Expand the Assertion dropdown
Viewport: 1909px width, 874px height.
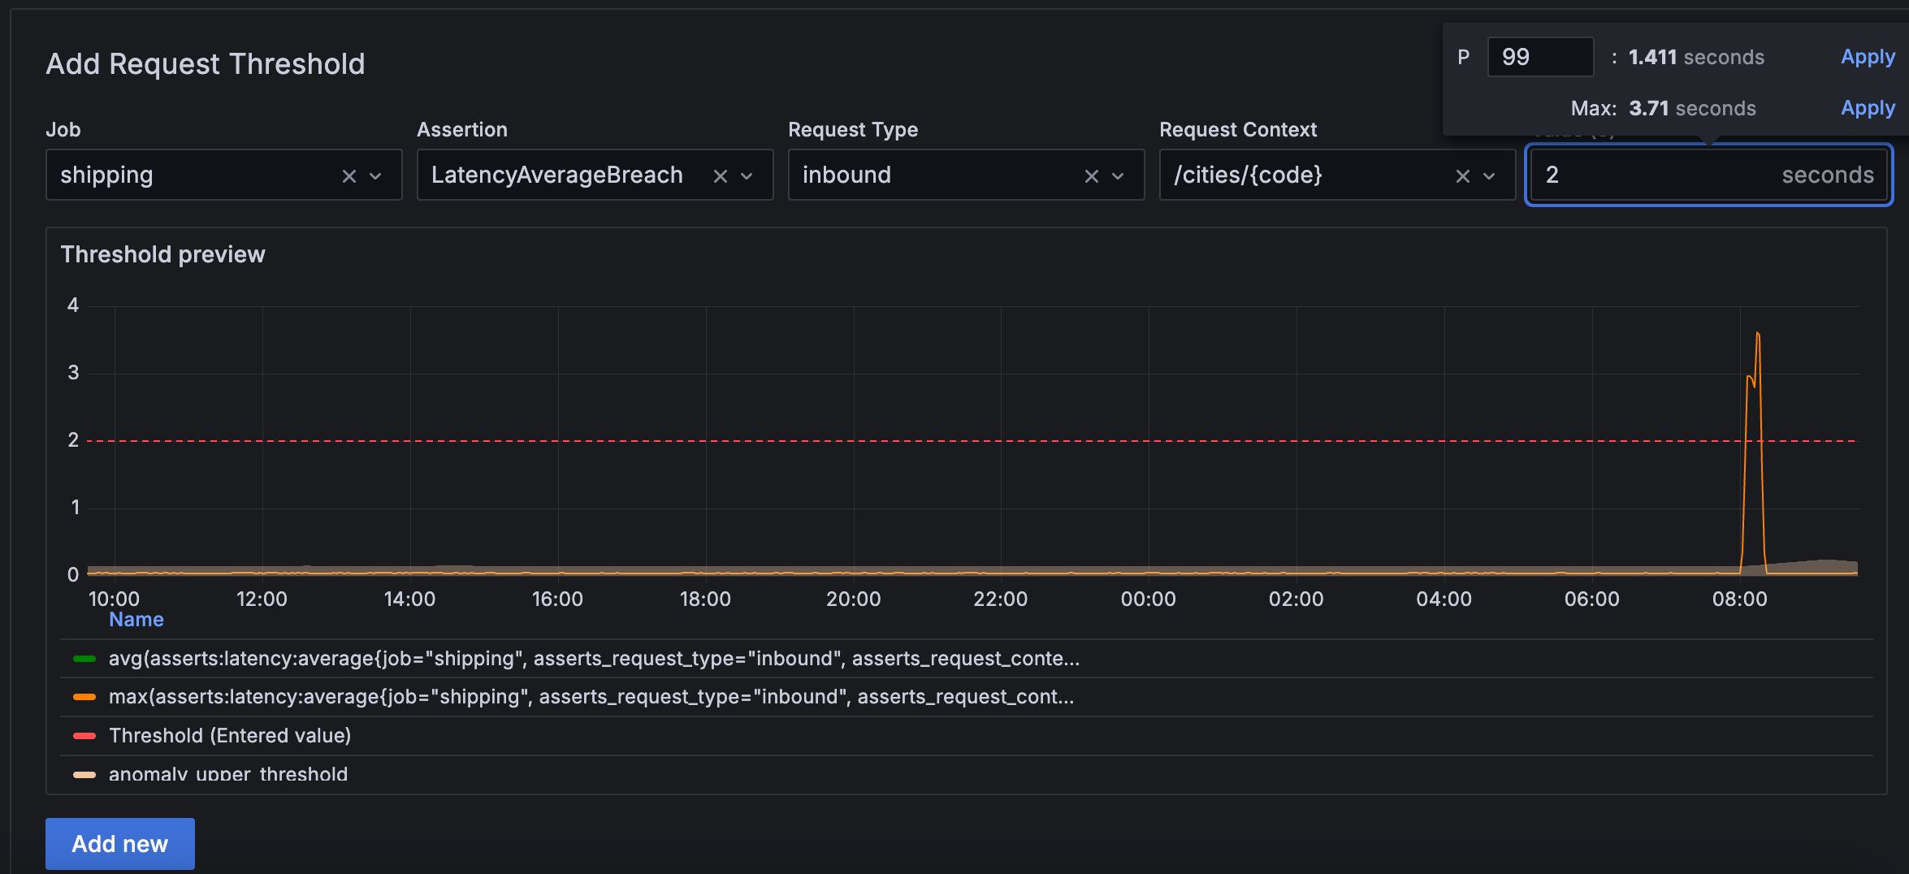pos(747,175)
